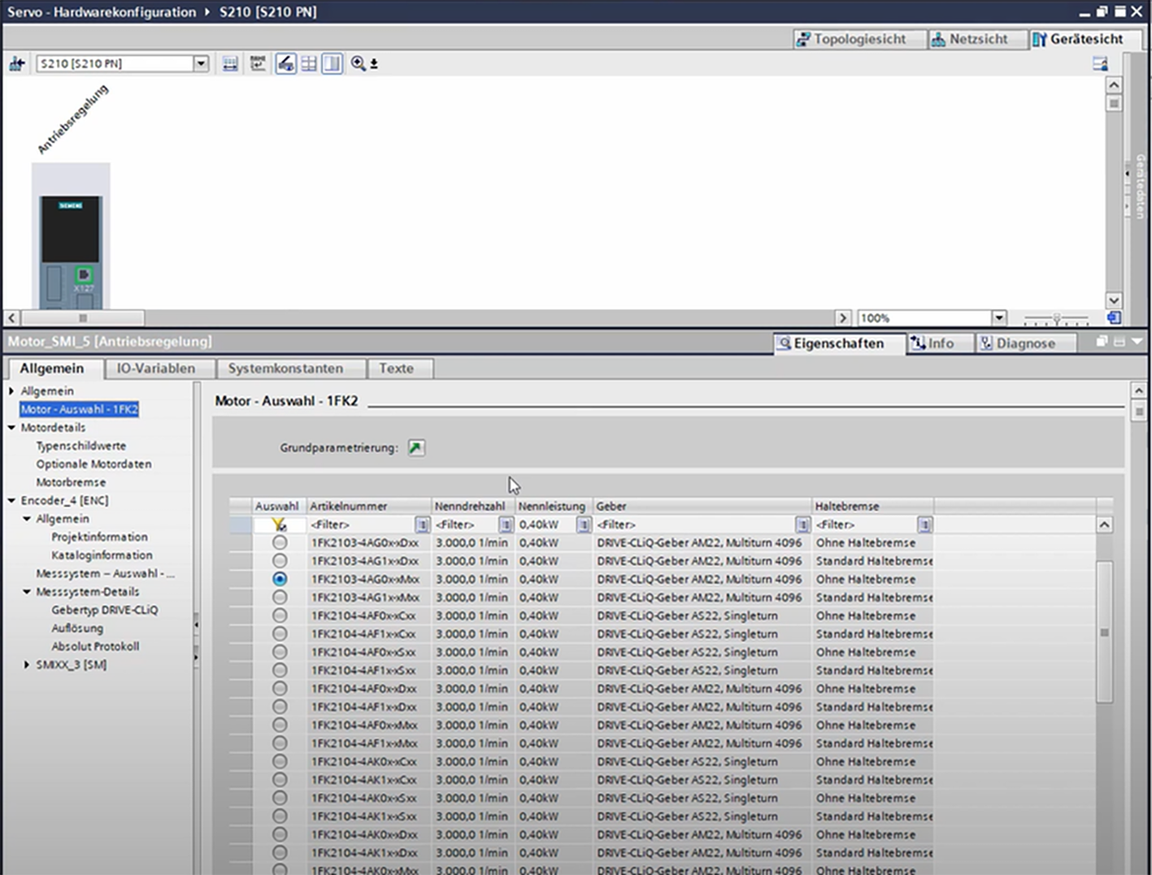The height and width of the screenshot is (875, 1152).
Task: Select the radio button for 1FK2104-4AF0x-xCxx
Action: [x=280, y=616]
